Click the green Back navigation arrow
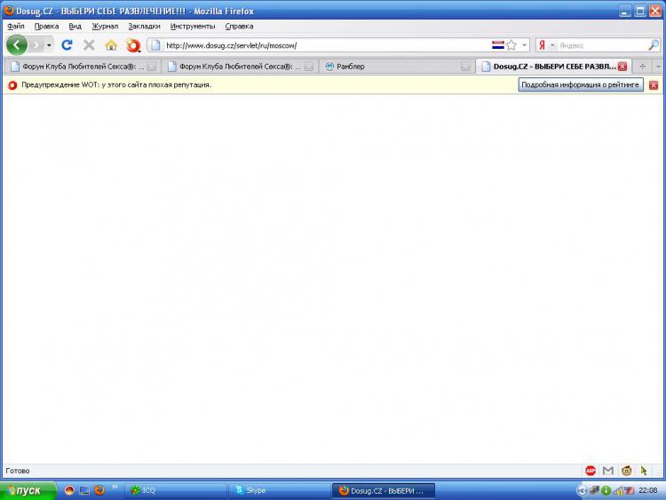Viewport: 666px width, 500px height. pyautogui.click(x=16, y=45)
